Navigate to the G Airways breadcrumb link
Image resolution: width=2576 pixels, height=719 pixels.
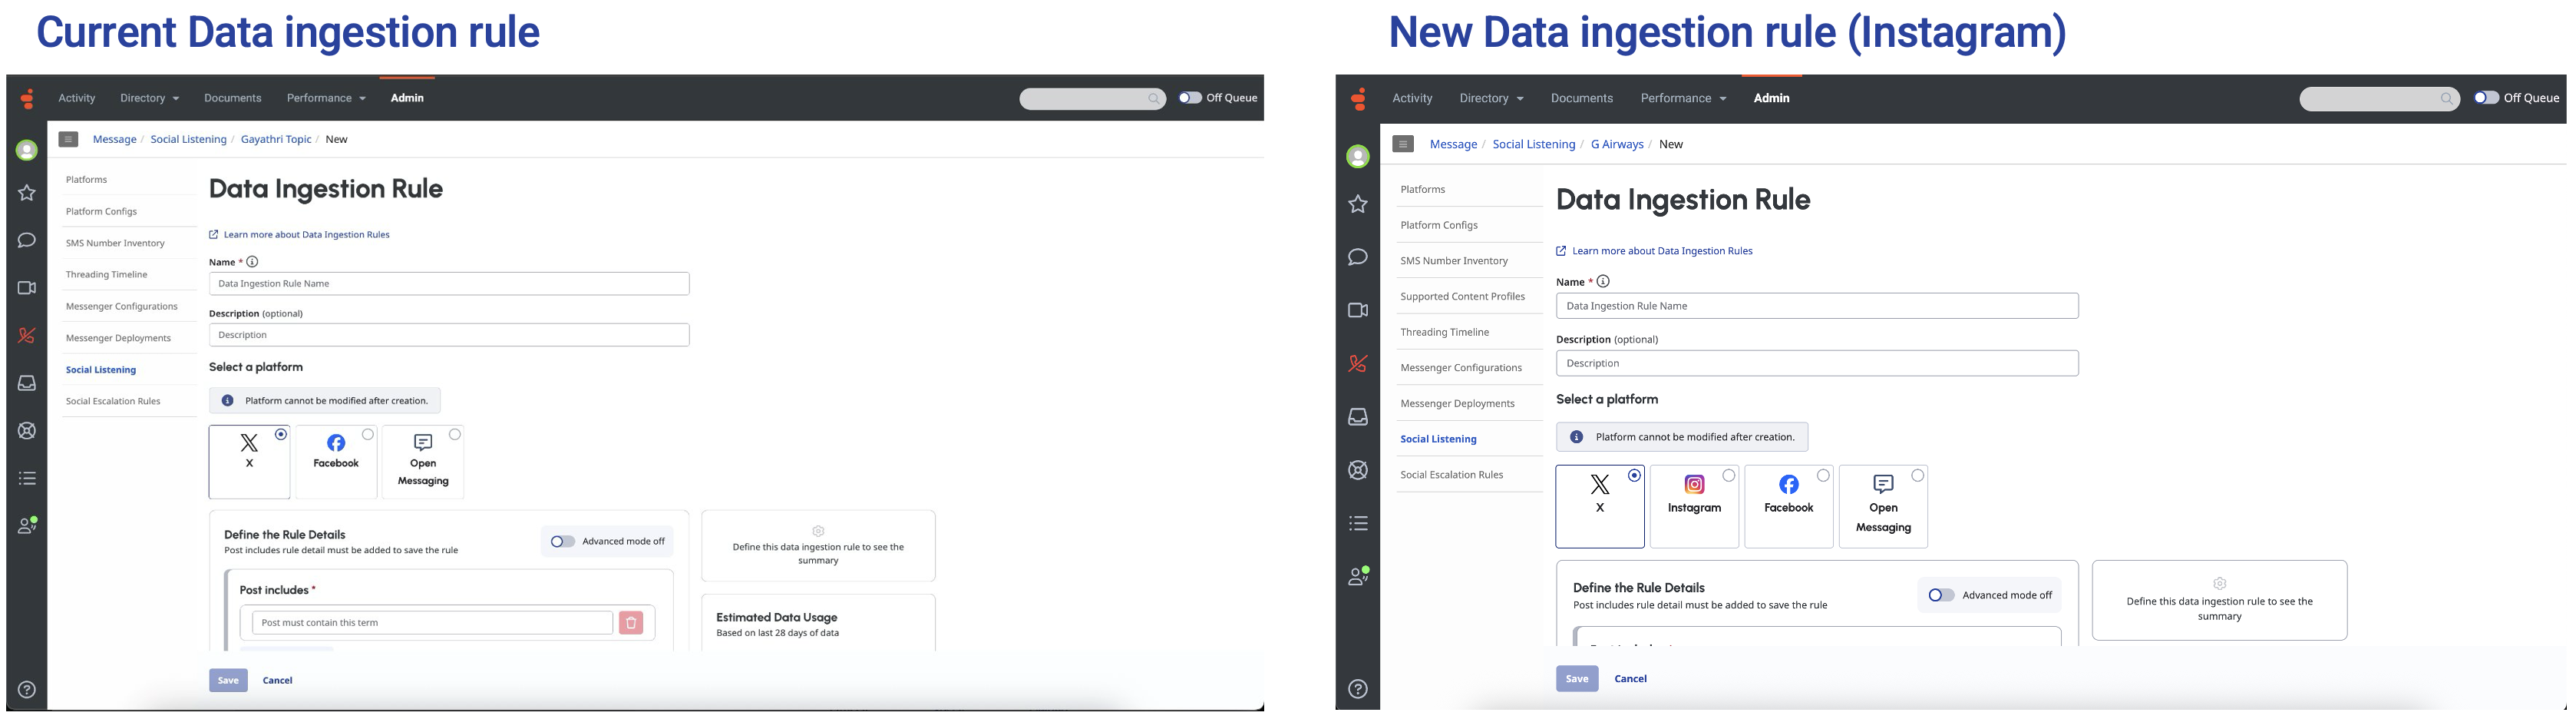1617,144
